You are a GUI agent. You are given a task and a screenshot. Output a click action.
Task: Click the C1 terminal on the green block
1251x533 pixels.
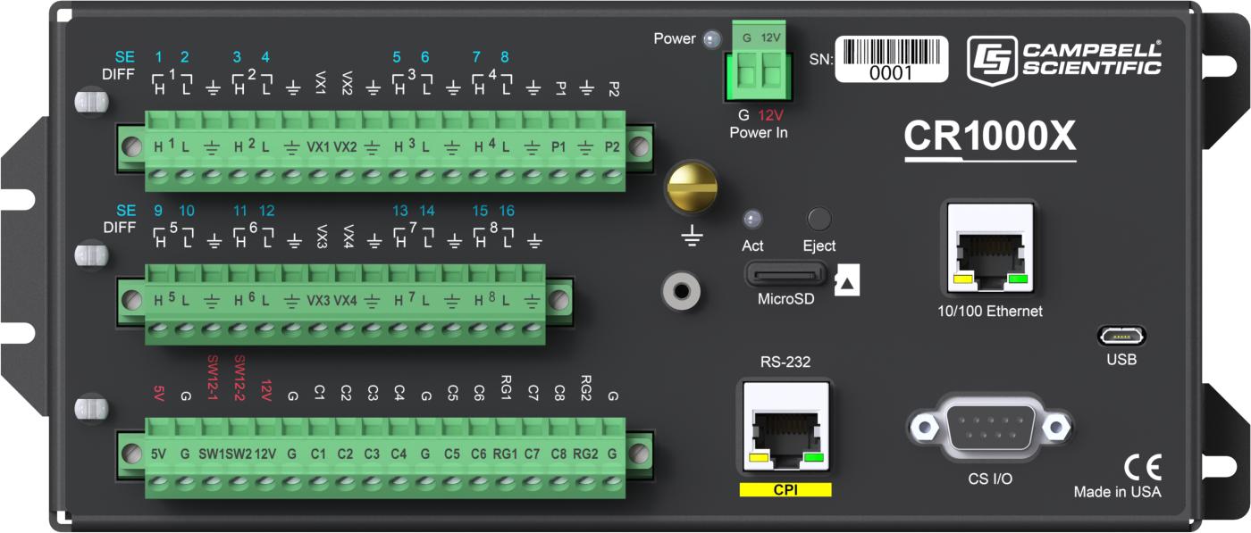click(319, 454)
